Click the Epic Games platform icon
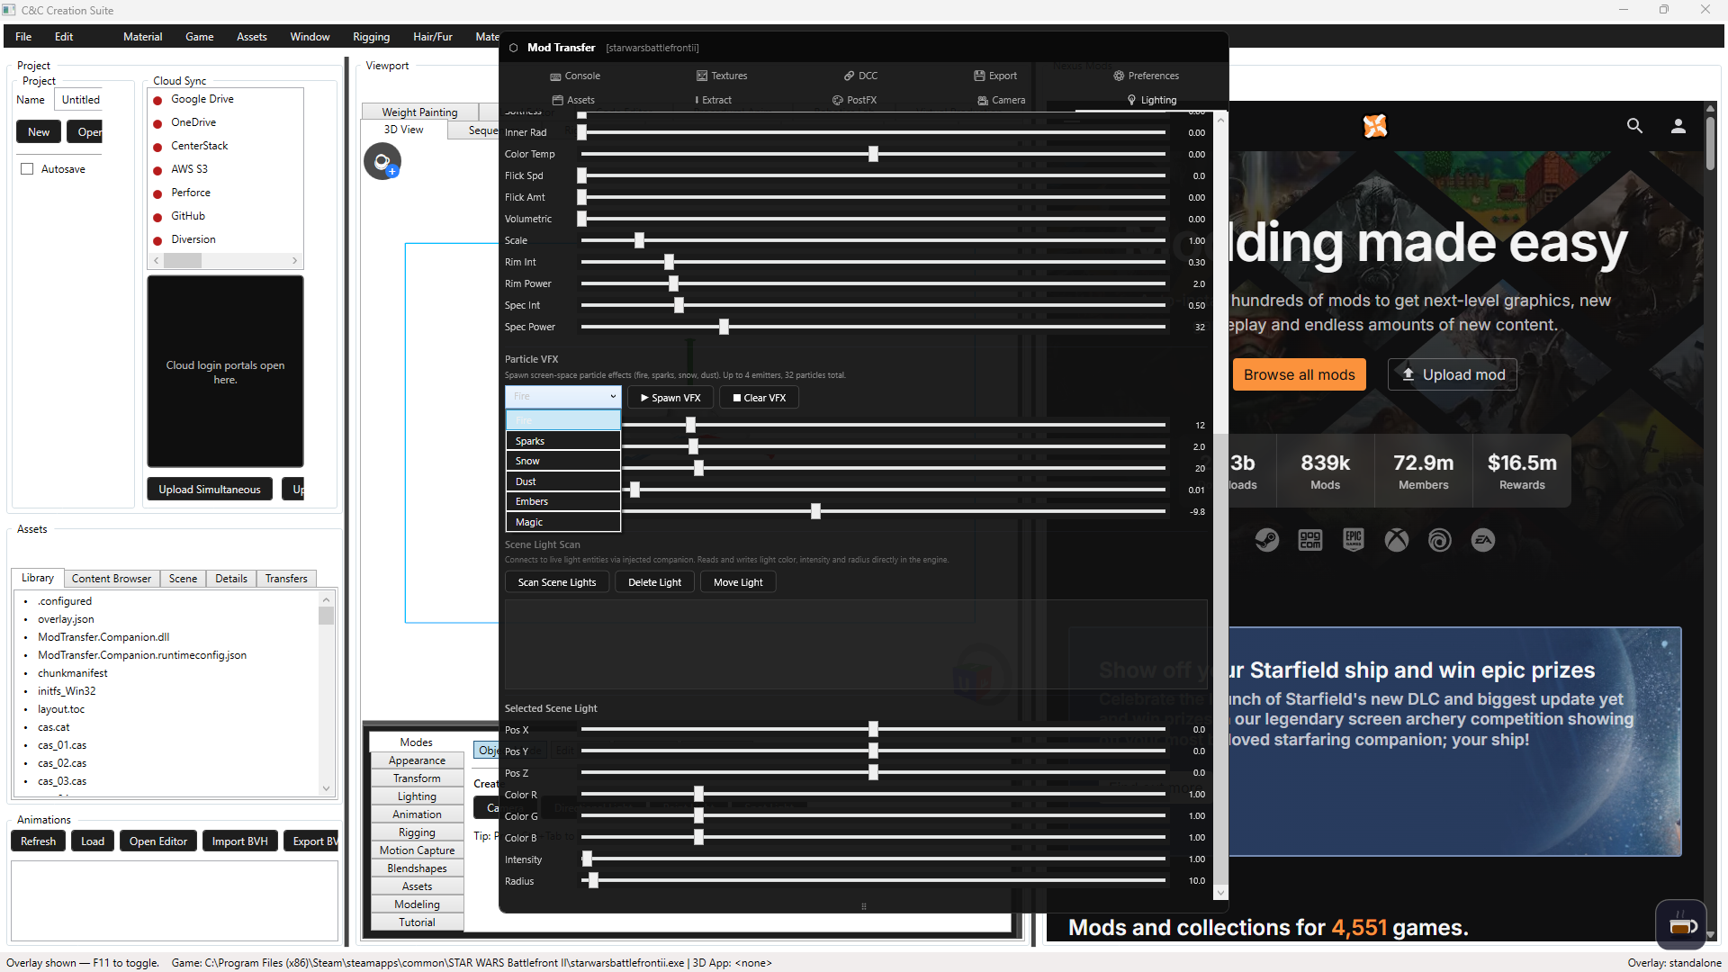1728x972 pixels. point(1353,539)
